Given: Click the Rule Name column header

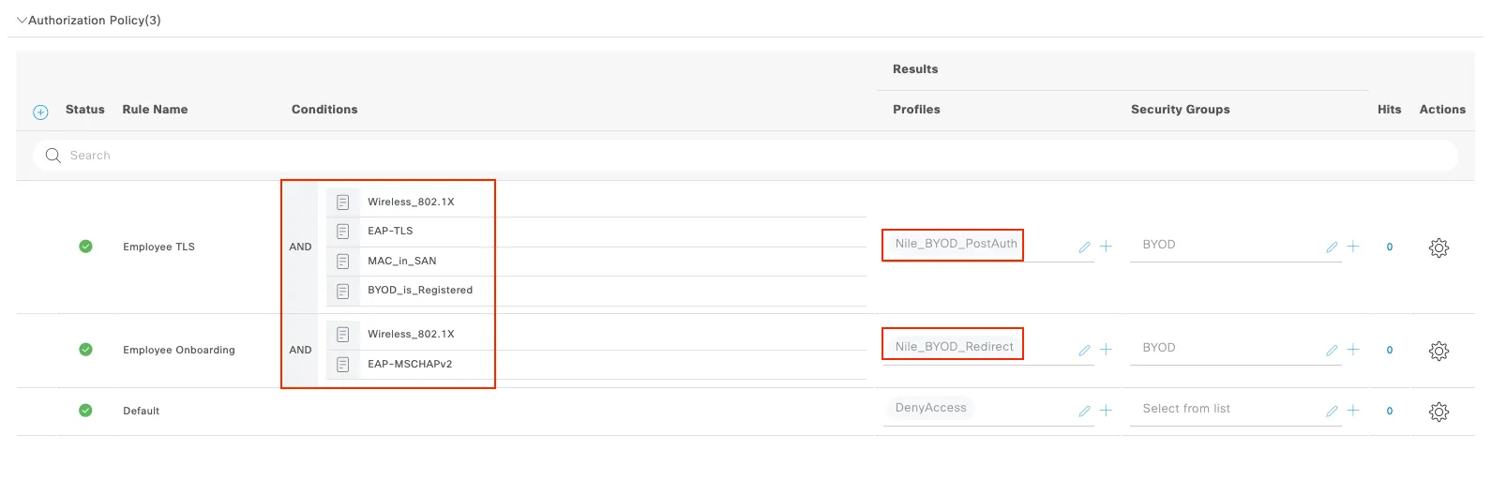Looking at the screenshot, I should [x=155, y=110].
